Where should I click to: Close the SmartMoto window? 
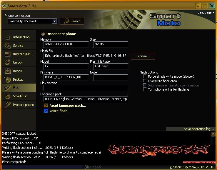click(212, 6)
